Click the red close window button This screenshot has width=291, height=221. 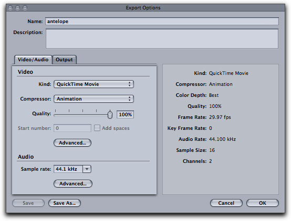click(x=11, y=8)
